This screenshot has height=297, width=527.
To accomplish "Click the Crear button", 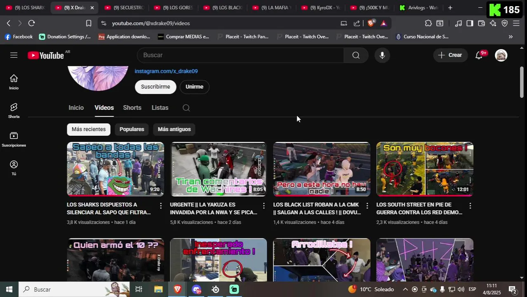I will click(450, 55).
